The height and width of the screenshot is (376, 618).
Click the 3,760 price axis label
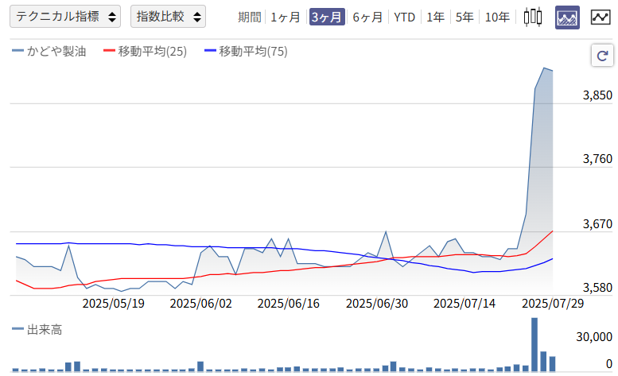tap(597, 159)
